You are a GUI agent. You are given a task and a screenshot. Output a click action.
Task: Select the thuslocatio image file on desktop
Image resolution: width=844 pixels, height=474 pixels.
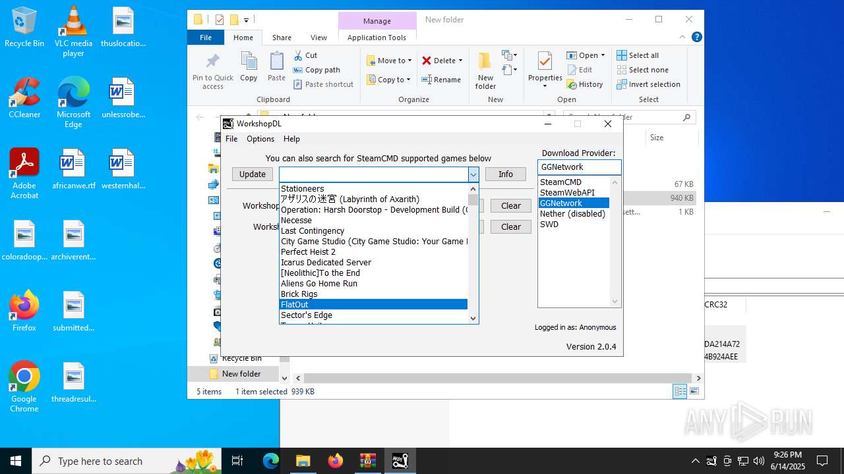tap(123, 28)
